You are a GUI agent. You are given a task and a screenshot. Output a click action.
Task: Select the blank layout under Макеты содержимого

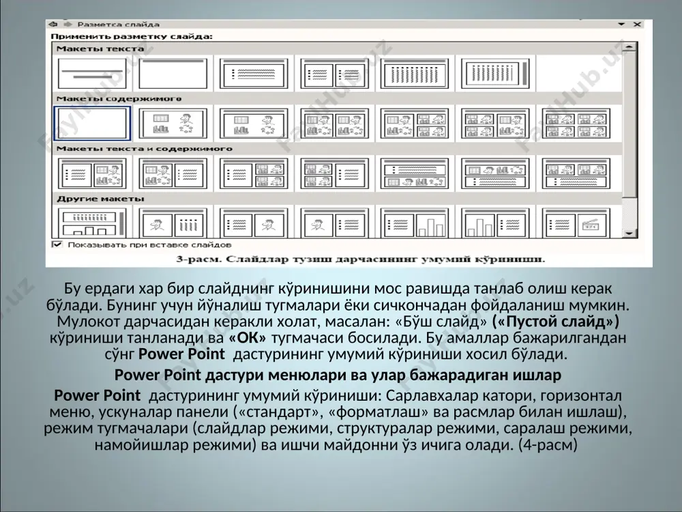point(92,124)
